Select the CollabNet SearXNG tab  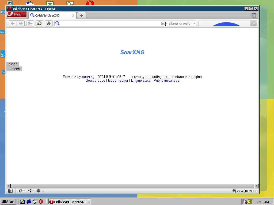pyautogui.click(x=52, y=15)
